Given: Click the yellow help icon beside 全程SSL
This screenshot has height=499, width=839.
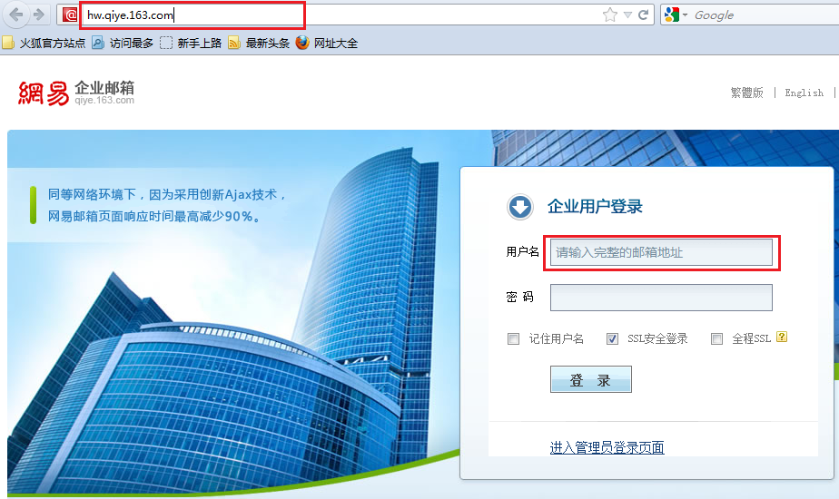Looking at the screenshot, I should point(782,338).
